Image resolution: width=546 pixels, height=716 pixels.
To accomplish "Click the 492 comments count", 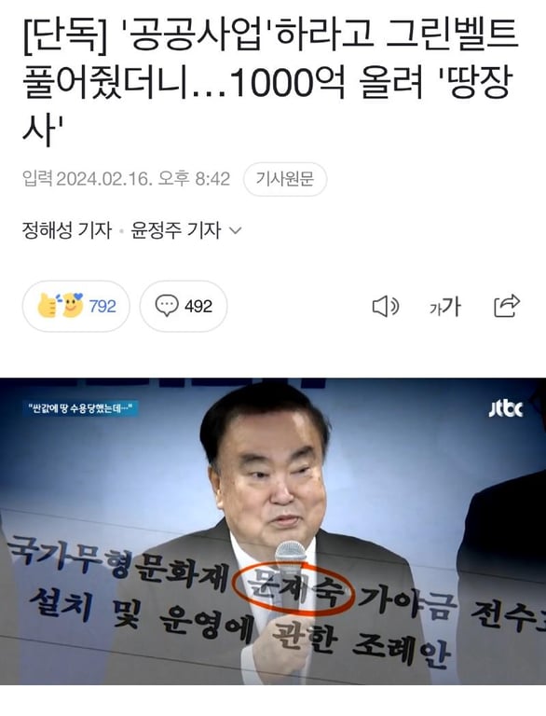I will tap(198, 306).
